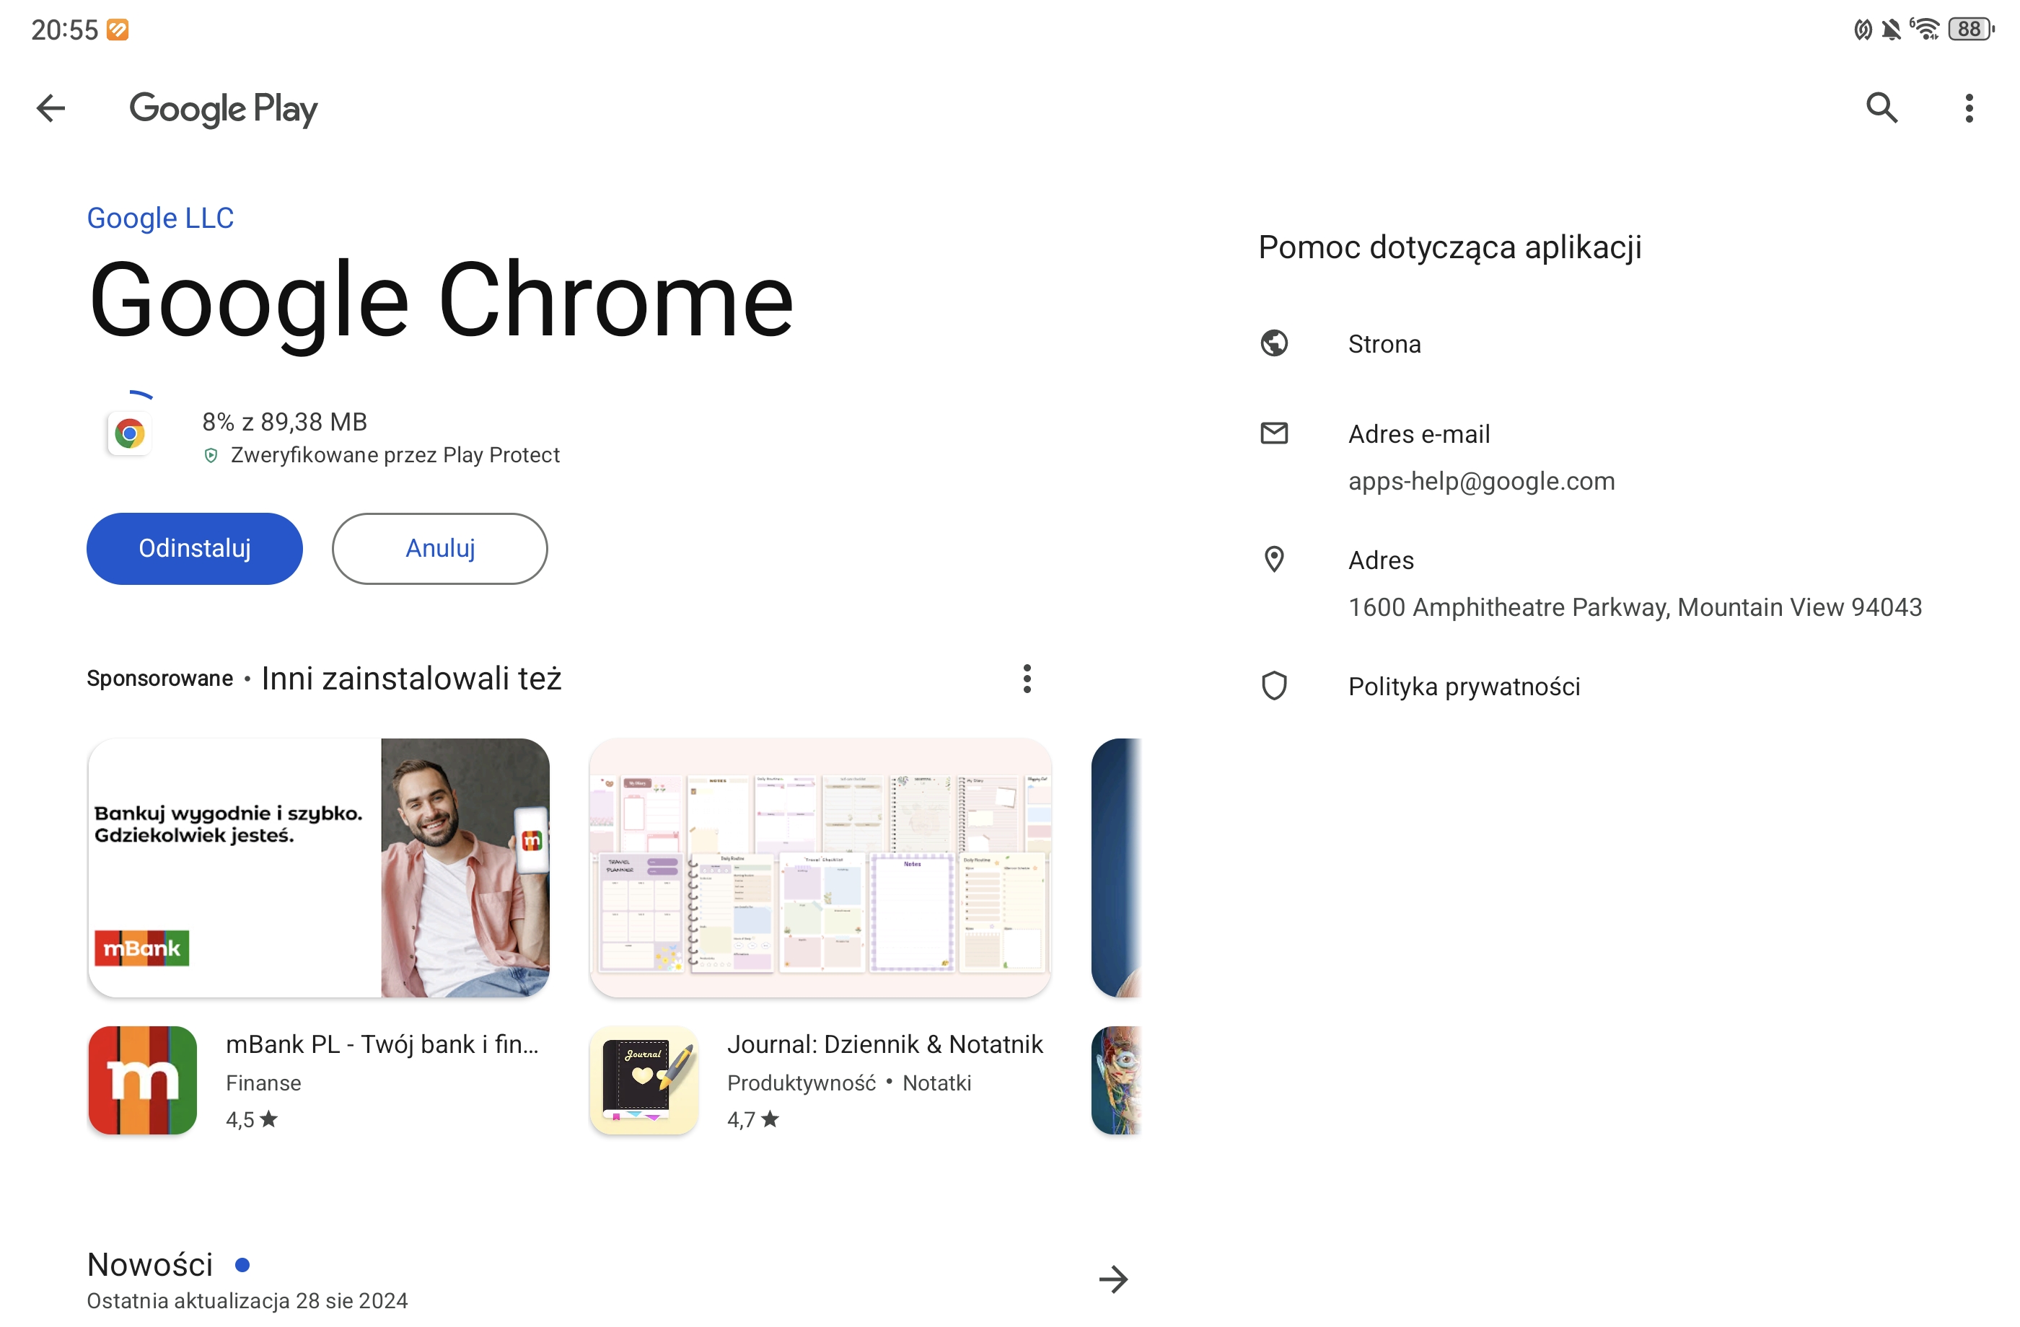
Task: Tap the Sponsorowane label
Action: pyautogui.click(x=159, y=679)
